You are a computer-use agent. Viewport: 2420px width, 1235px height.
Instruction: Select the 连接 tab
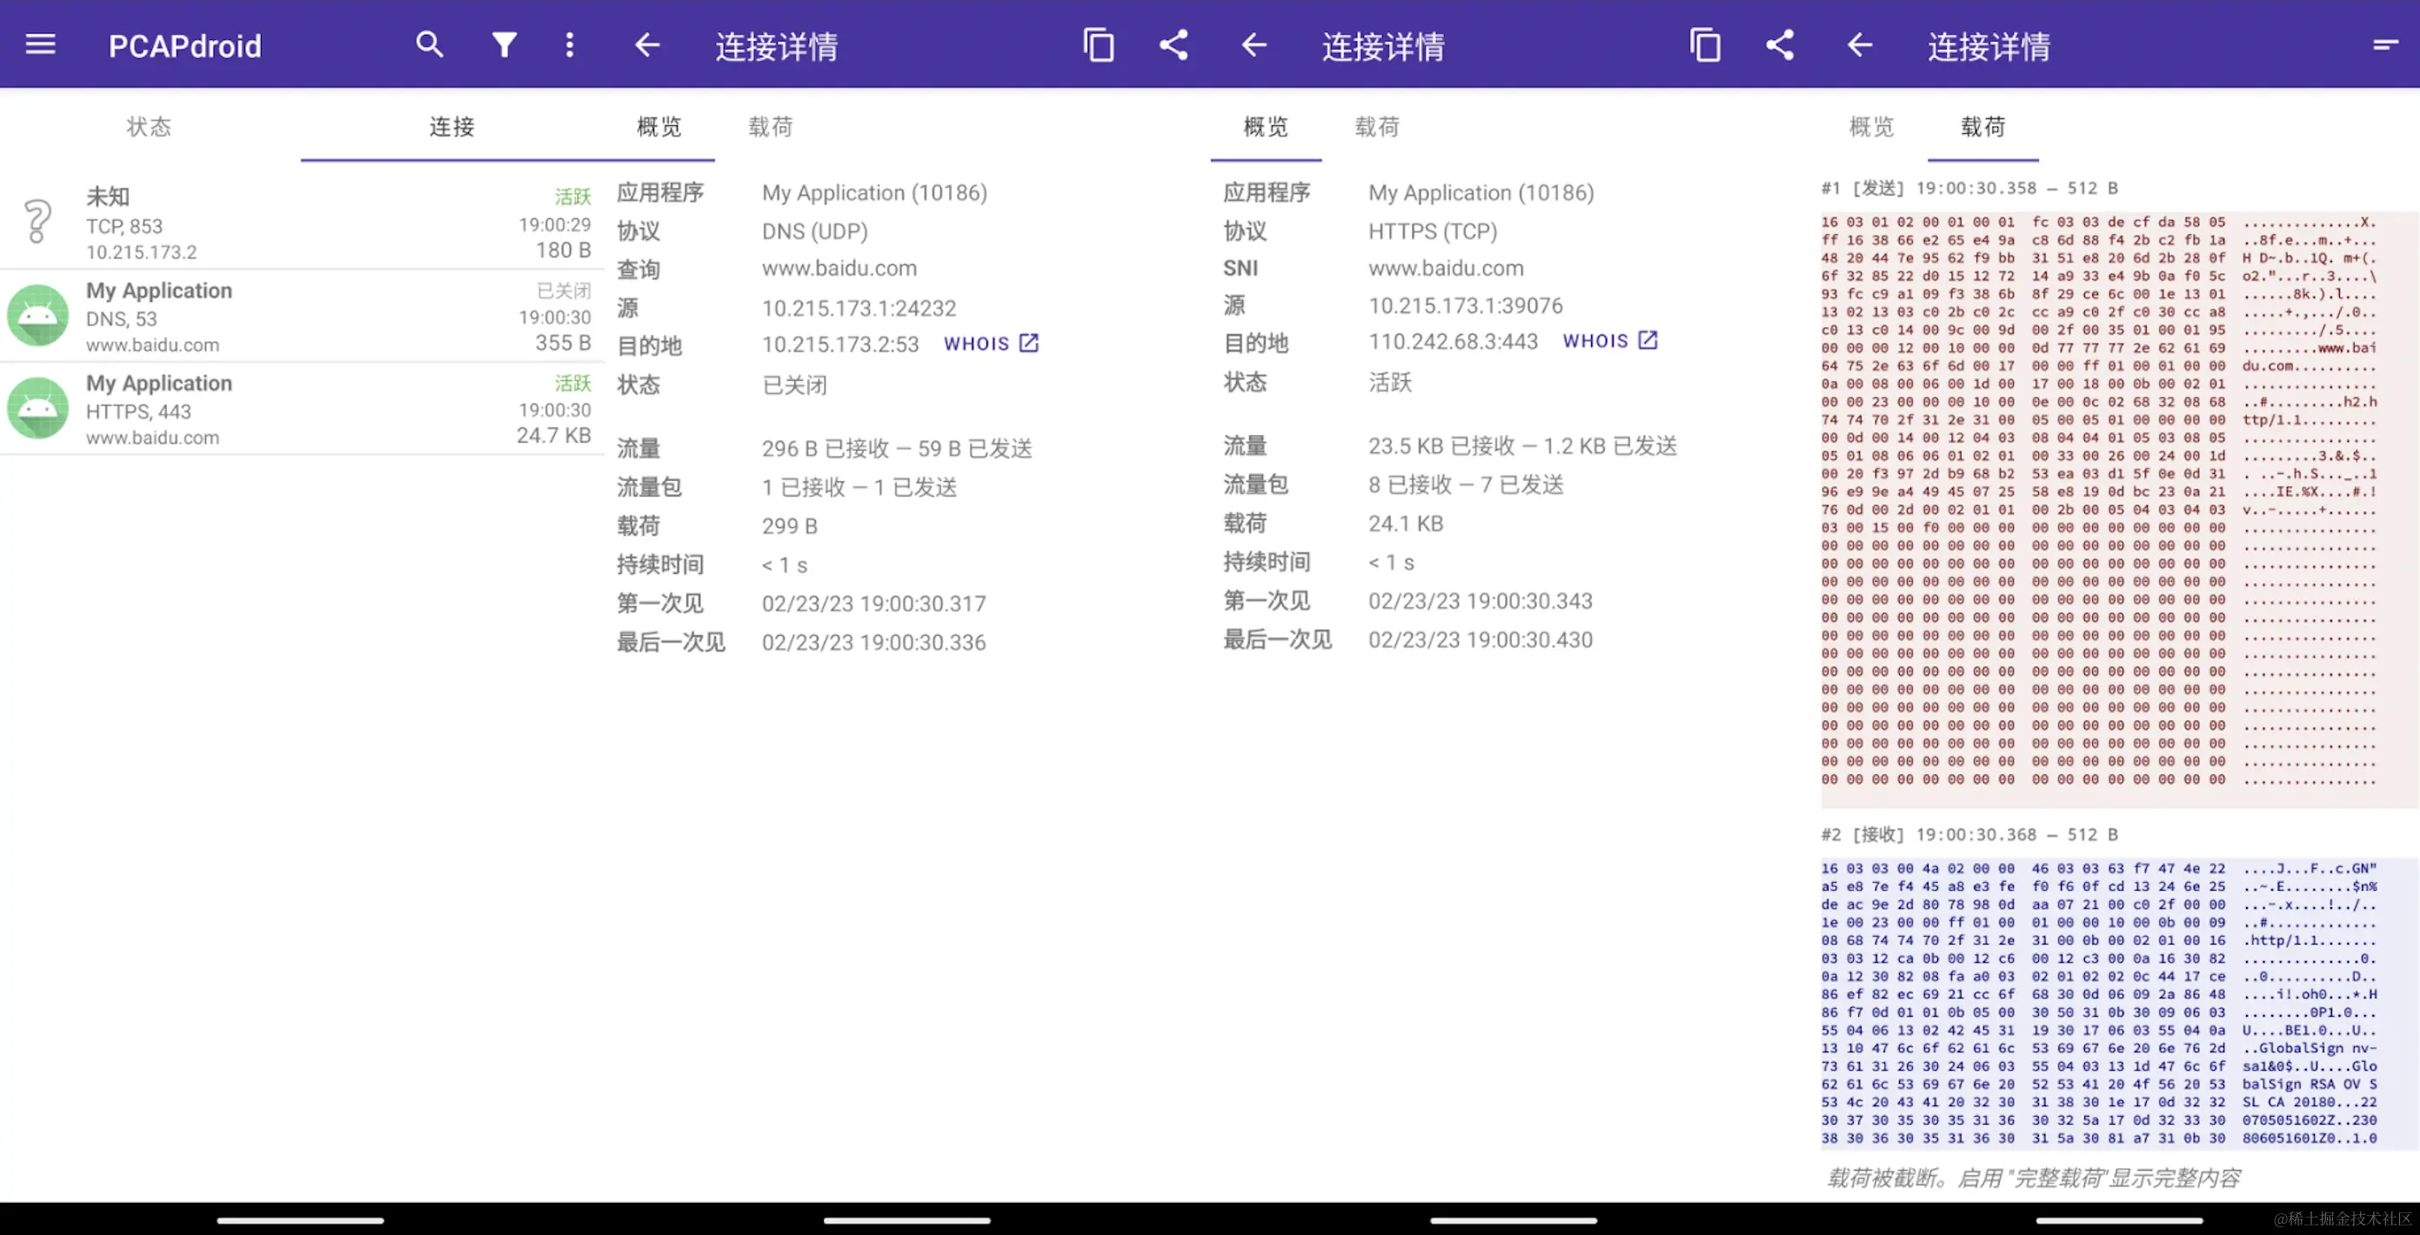[x=451, y=127]
